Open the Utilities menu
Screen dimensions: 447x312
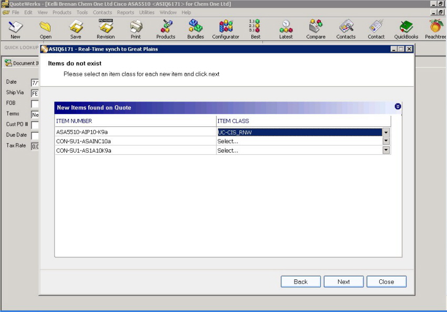coord(147,13)
